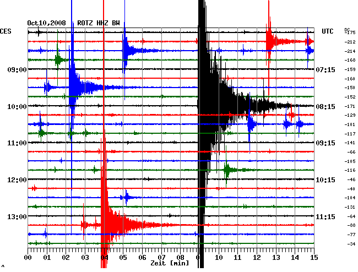Click DC offset value '-150'

pos(350,88)
